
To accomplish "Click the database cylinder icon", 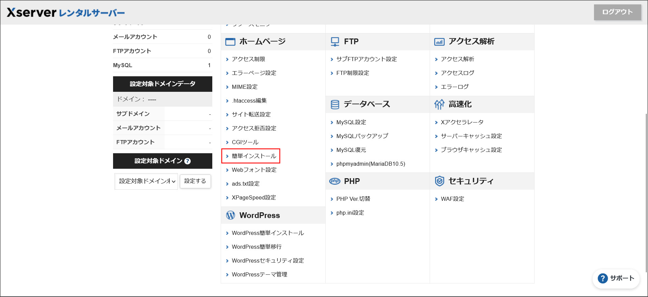I will pyautogui.click(x=335, y=105).
